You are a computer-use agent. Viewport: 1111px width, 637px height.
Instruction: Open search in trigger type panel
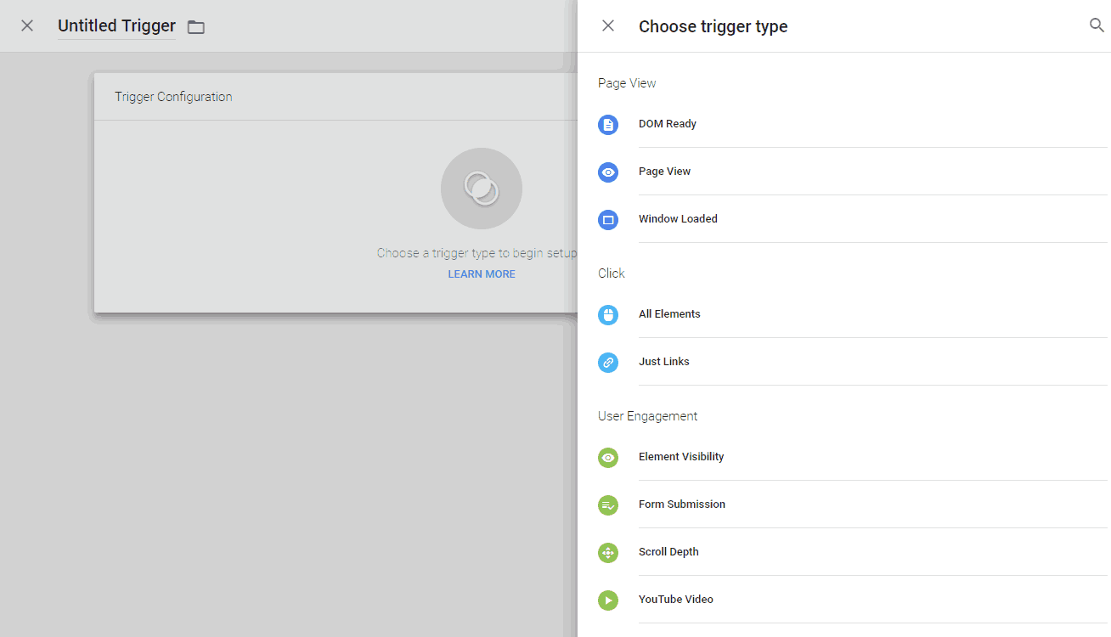click(x=1097, y=25)
